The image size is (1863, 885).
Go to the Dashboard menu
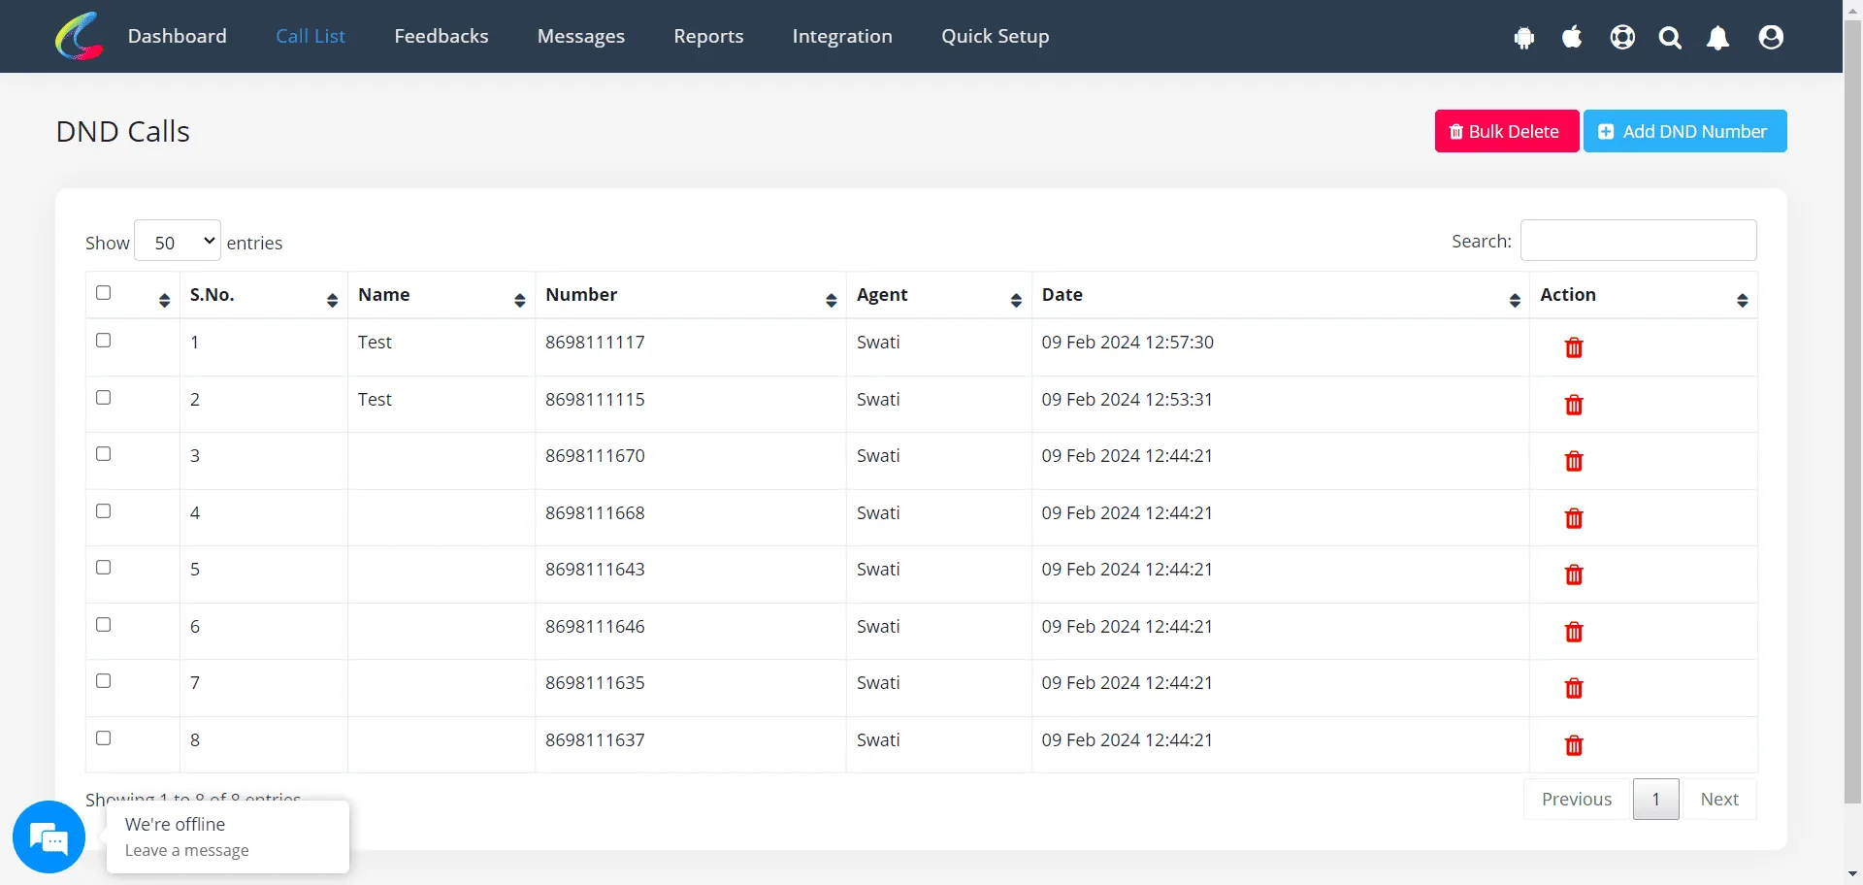[178, 36]
